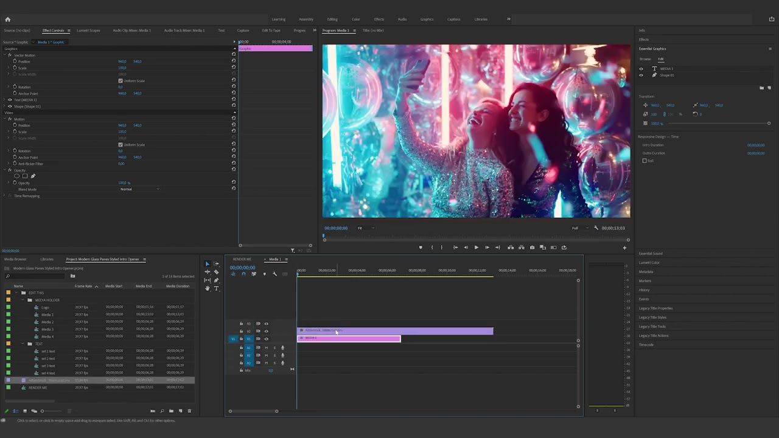
Task: Toggle V3 track output eye
Action: click(266, 324)
